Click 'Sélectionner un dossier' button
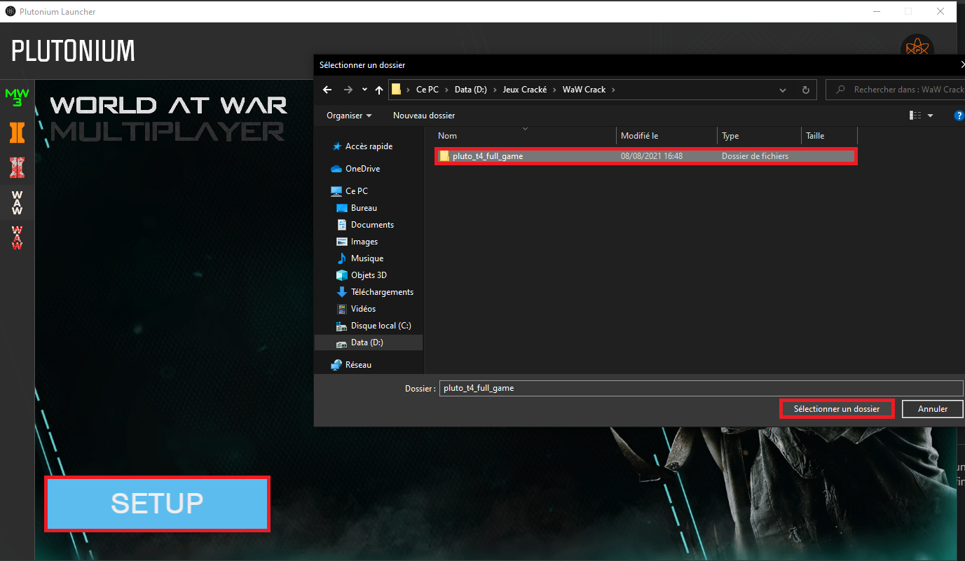 pos(837,409)
